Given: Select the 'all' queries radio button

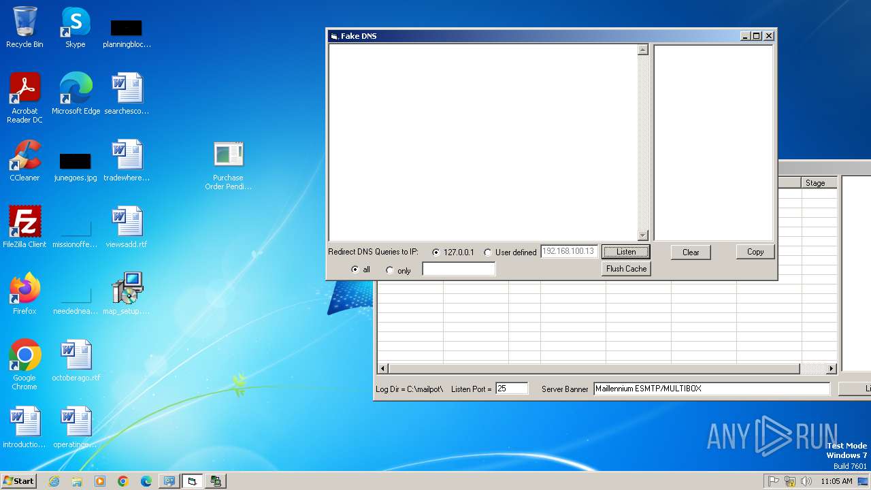Looking at the screenshot, I should (x=355, y=270).
